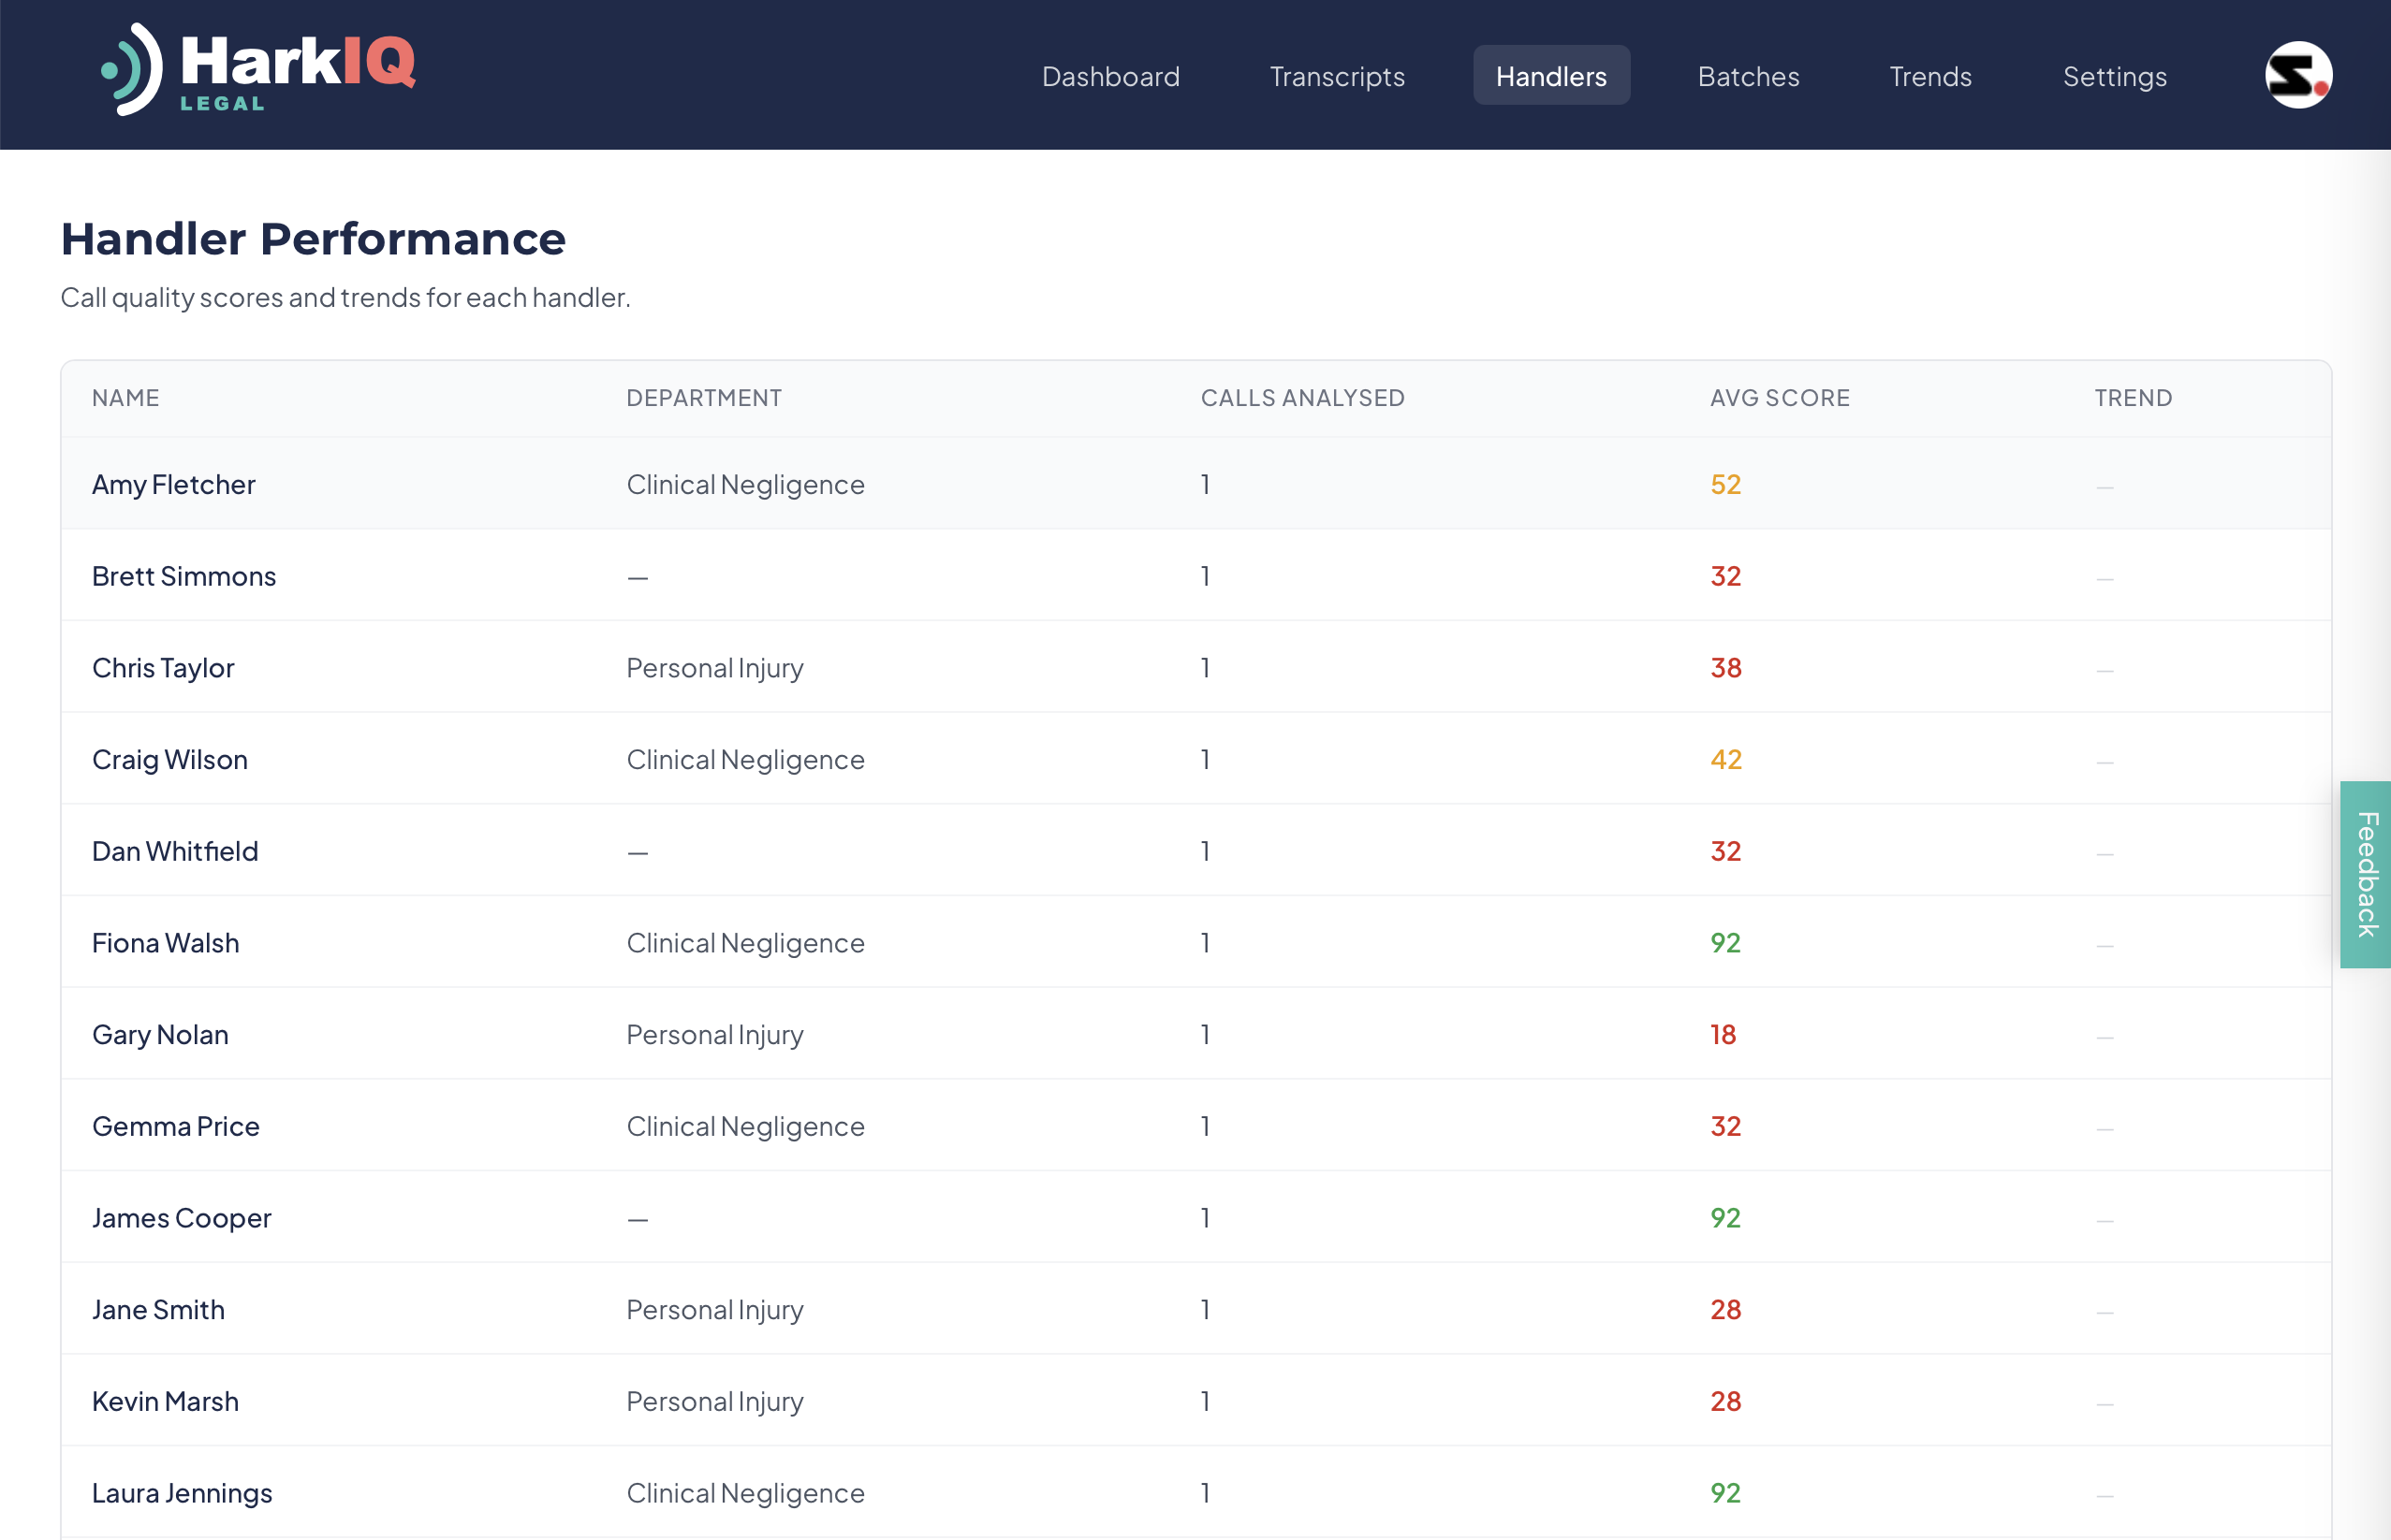Viewport: 2391px width, 1540px height.
Task: Select Gary Nolan's row
Action: tap(160, 1034)
